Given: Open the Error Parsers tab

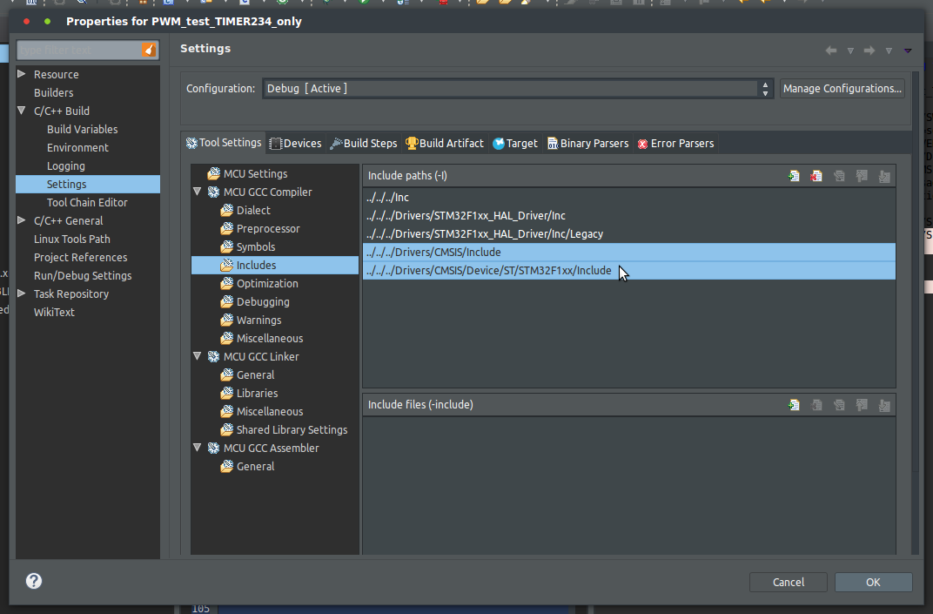Looking at the screenshot, I should click(675, 144).
